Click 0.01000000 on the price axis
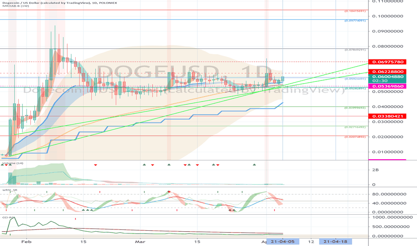The width and height of the screenshot is (417, 246). tap(387, 152)
